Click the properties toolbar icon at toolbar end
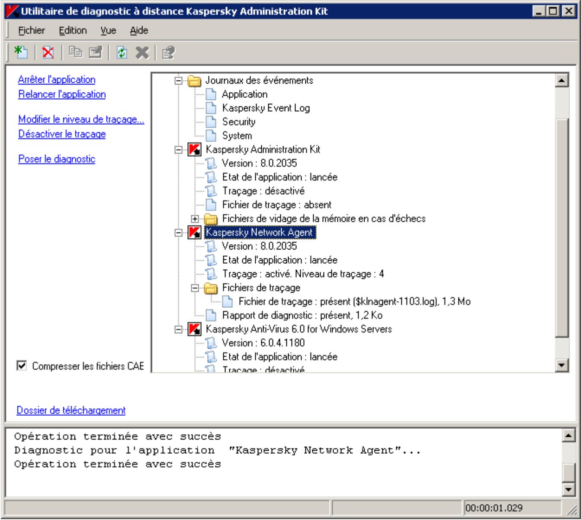Image resolution: width=581 pixels, height=520 pixels. 167,52
